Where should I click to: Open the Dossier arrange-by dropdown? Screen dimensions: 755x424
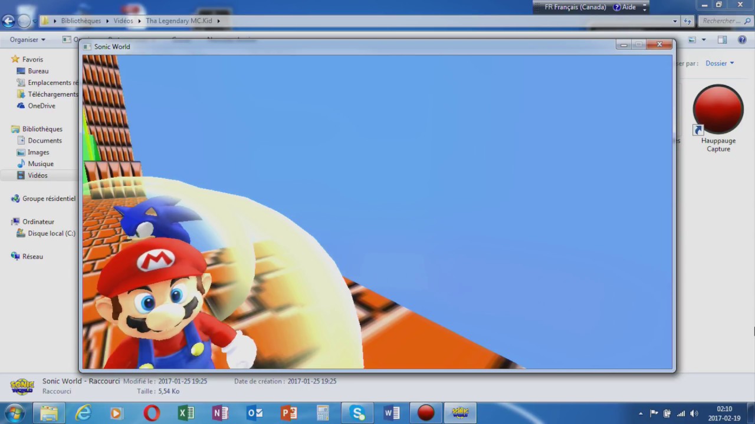tap(720, 64)
